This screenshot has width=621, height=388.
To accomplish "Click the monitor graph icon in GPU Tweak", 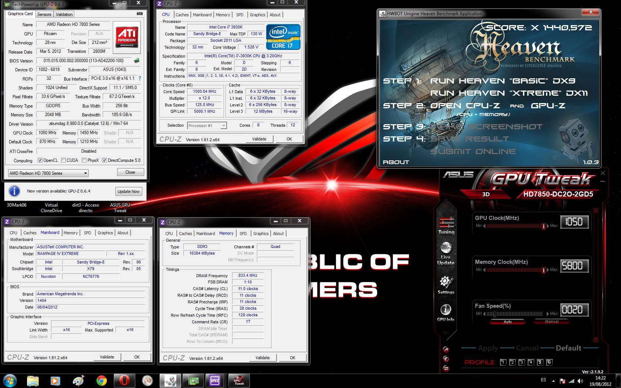I will [x=446, y=368].
